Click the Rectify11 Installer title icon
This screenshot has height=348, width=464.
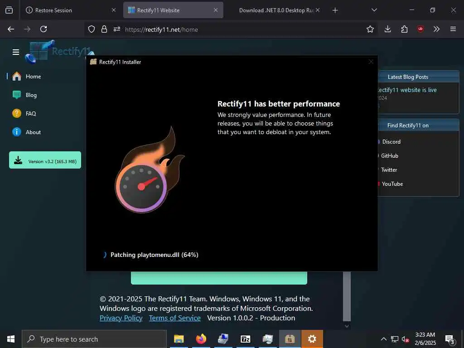(93, 62)
